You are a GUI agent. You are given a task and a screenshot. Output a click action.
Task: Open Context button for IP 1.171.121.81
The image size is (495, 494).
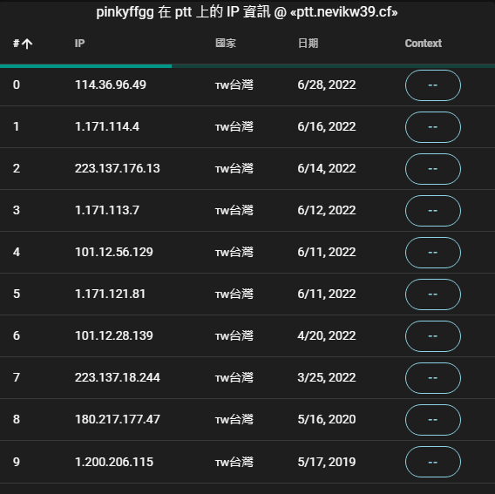pyautogui.click(x=433, y=294)
